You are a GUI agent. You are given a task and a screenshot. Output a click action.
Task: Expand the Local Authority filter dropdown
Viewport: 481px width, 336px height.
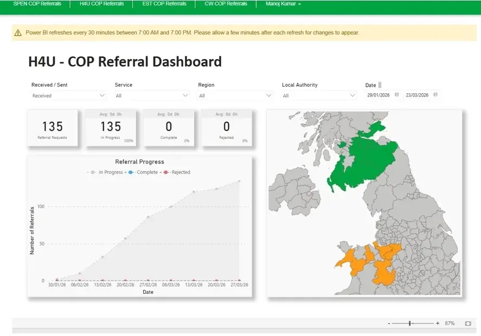319,95
